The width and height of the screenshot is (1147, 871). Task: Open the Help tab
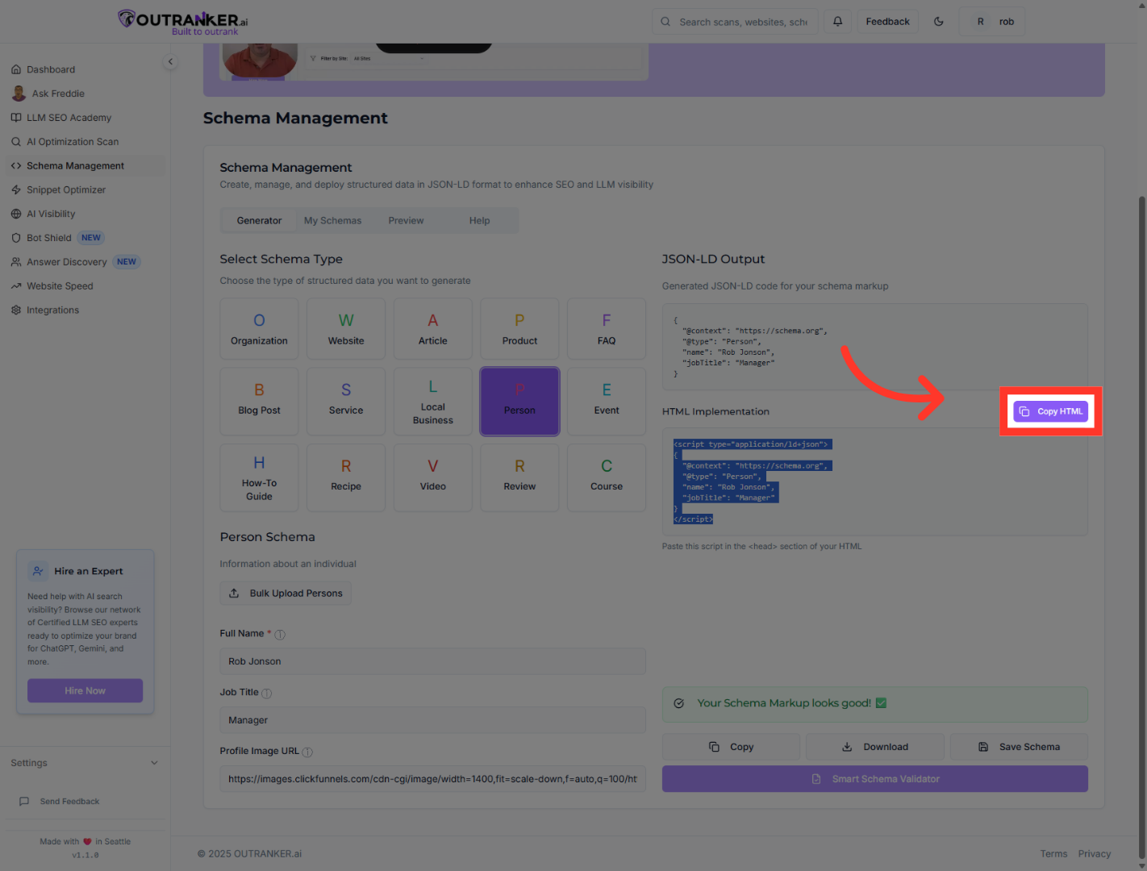click(x=479, y=221)
